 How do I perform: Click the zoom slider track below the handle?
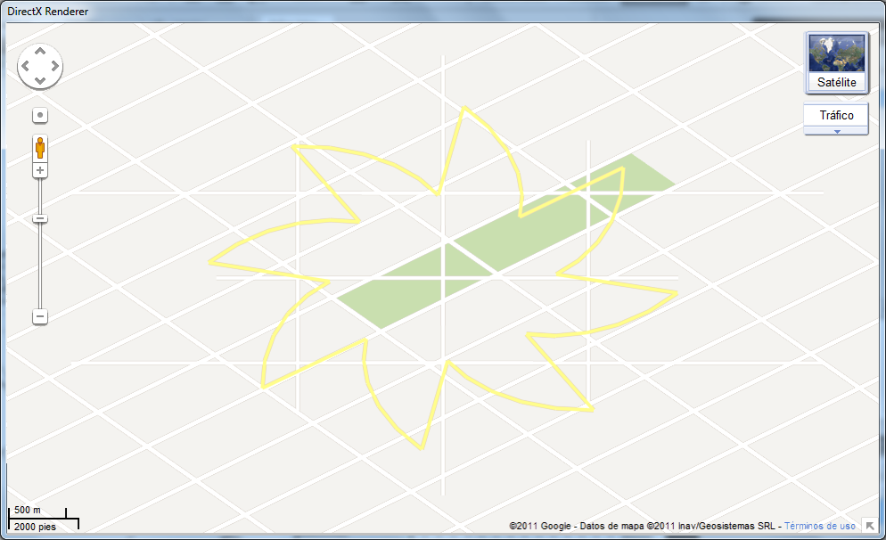pos(40,267)
